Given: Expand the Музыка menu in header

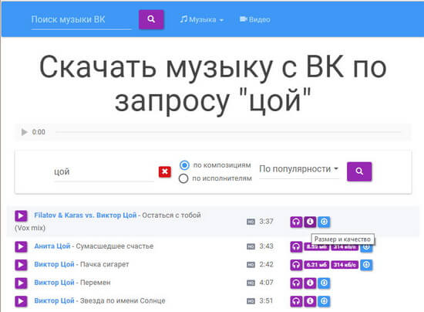Looking at the screenshot, I should pos(202,19).
